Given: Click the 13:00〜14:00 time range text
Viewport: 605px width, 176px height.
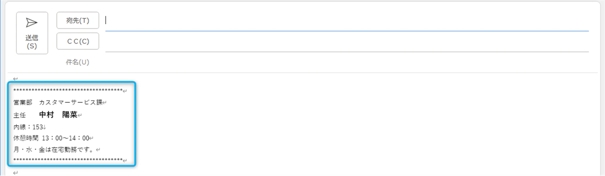Looking at the screenshot, I should pos(65,138).
